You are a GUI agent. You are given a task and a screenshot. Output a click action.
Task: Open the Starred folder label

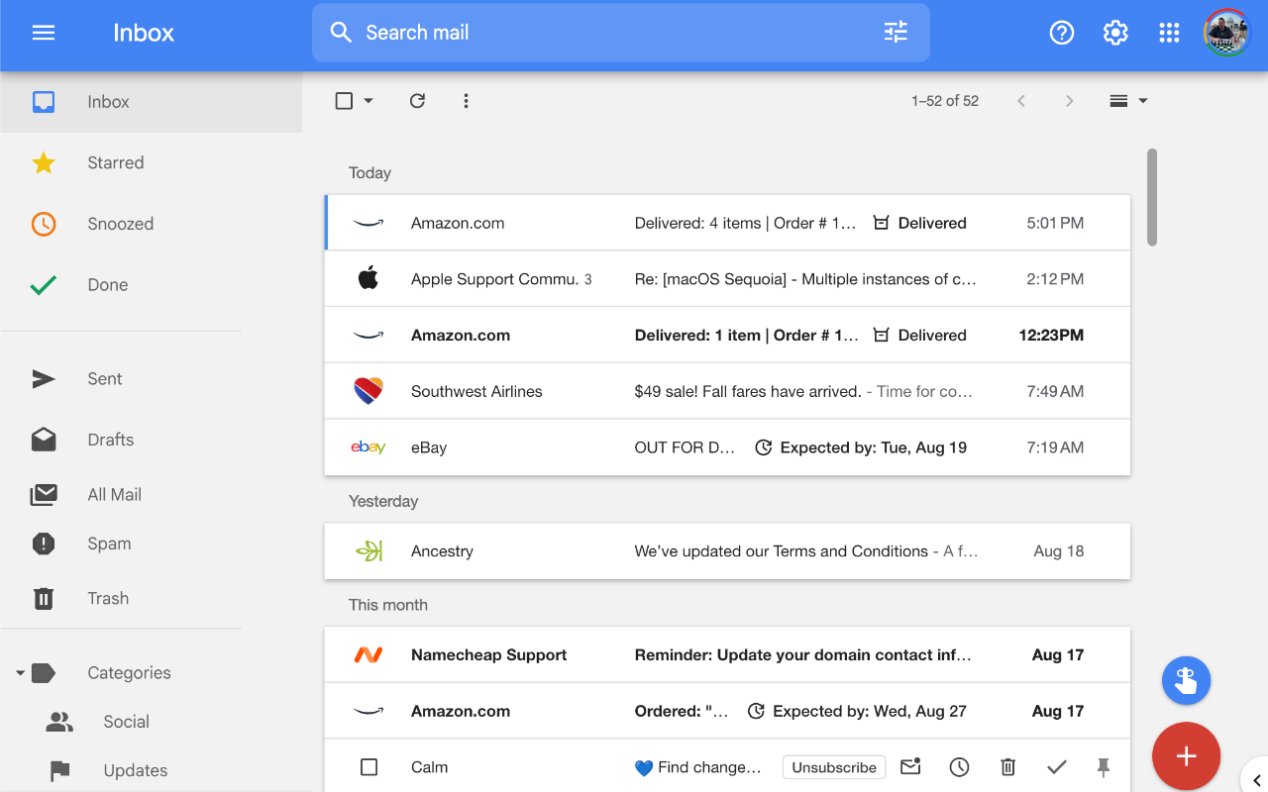coord(116,162)
